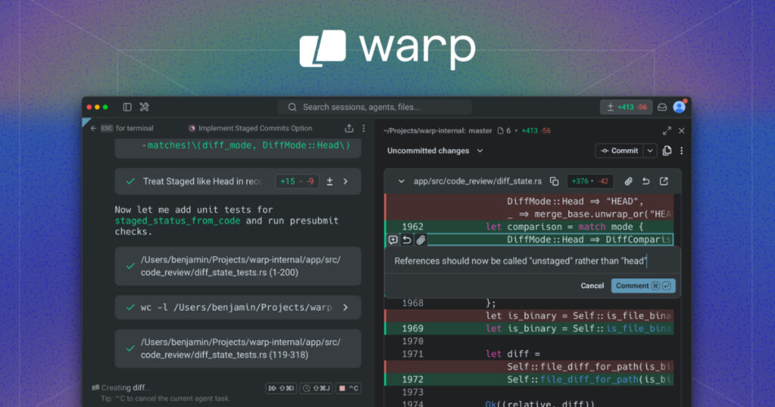Click line number 1969

pos(412,328)
